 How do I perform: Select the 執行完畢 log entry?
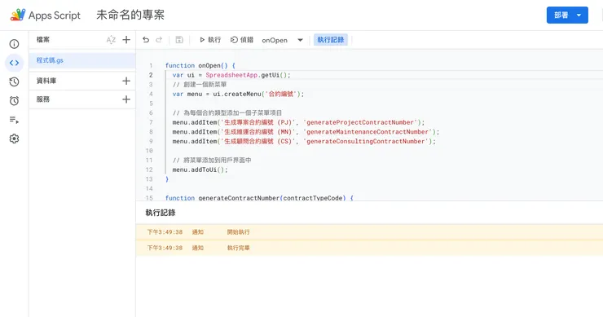(x=369, y=248)
